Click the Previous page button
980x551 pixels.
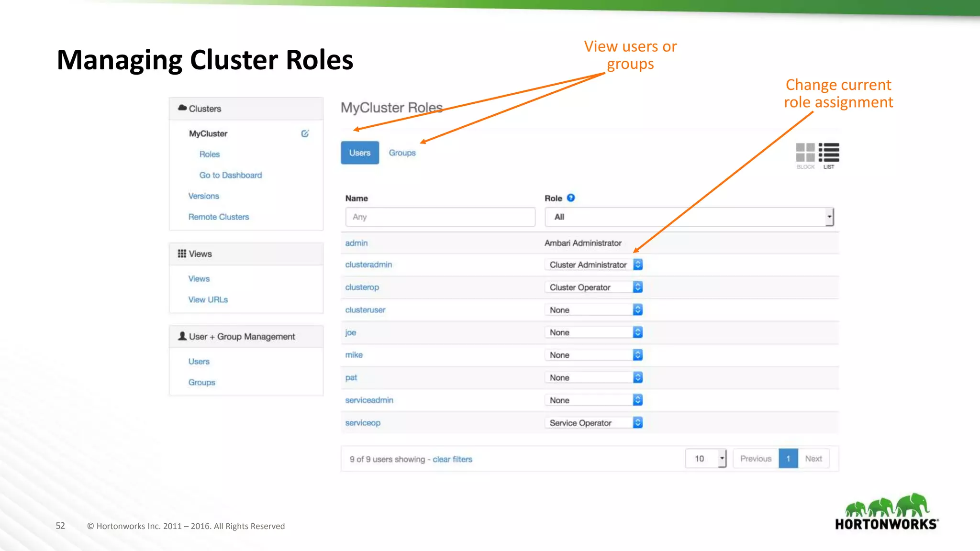coord(756,459)
